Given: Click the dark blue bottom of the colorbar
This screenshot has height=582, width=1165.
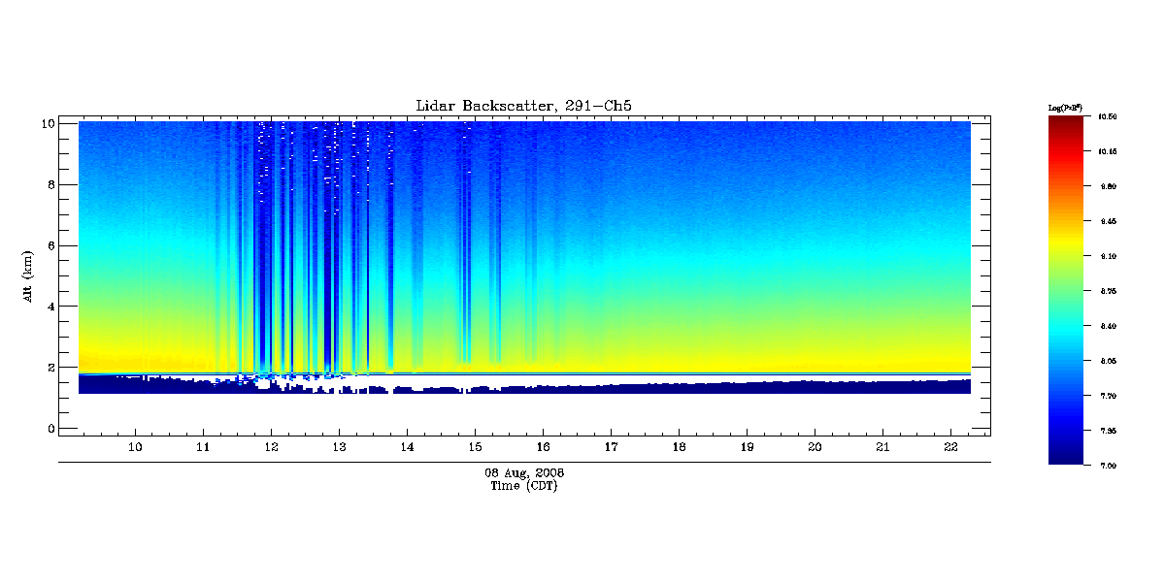Looking at the screenshot, I should (x=1065, y=454).
